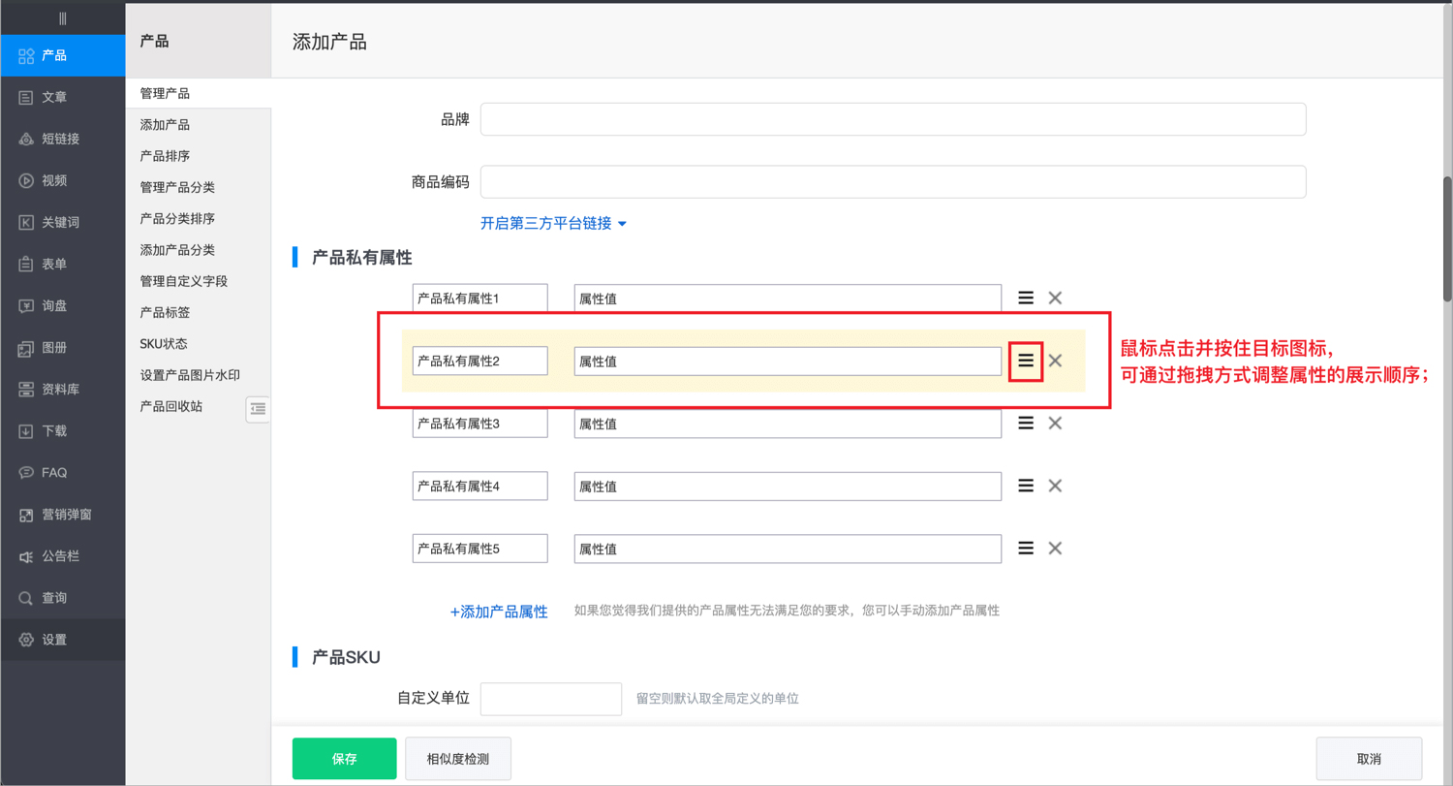1453x786 pixels.
Task: Click the page vertical scrollbar thumb
Action: 1447,237
